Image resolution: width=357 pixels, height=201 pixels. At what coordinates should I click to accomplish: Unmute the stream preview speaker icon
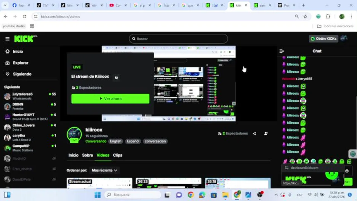(116, 78)
